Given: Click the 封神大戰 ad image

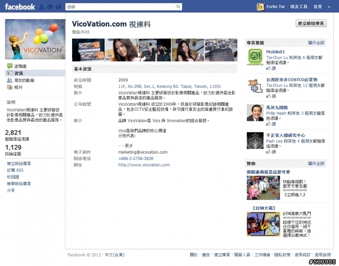Looking at the screenshot, I should [263, 224].
